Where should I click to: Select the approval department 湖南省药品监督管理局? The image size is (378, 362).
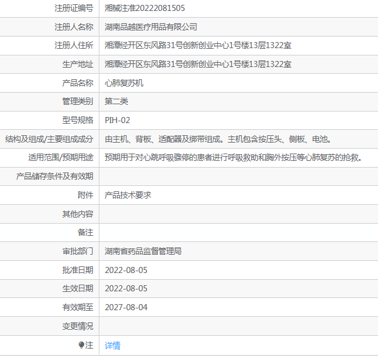[x=143, y=251]
